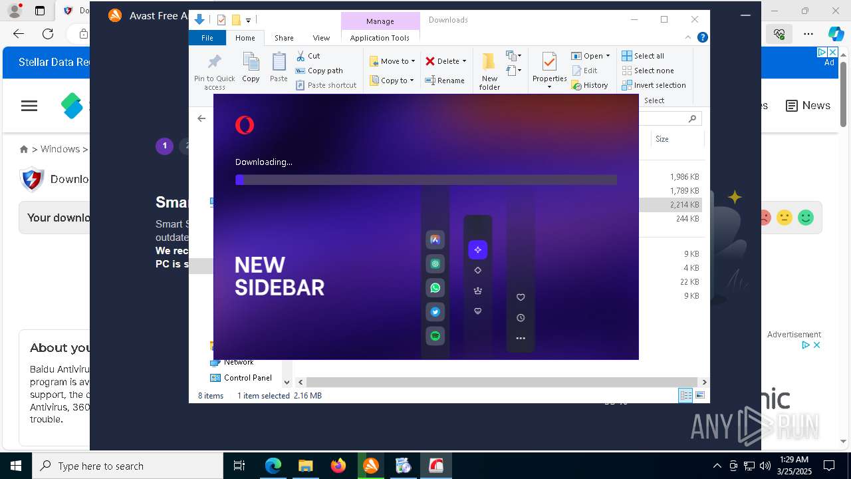Image resolution: width=851 pixels, height=479 pixels.
Task: Open the Easy access dropdown
Action: [x=513, y=70]
